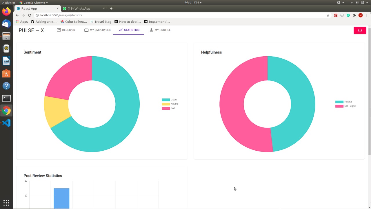Open LibreOffice Writer from the dock
371x209 pixels.
(x=6, y=61)
